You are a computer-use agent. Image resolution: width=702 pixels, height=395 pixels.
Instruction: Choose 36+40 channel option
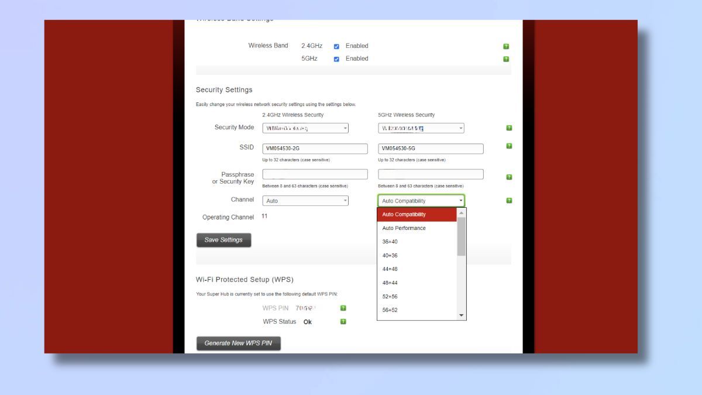point(417,242)
